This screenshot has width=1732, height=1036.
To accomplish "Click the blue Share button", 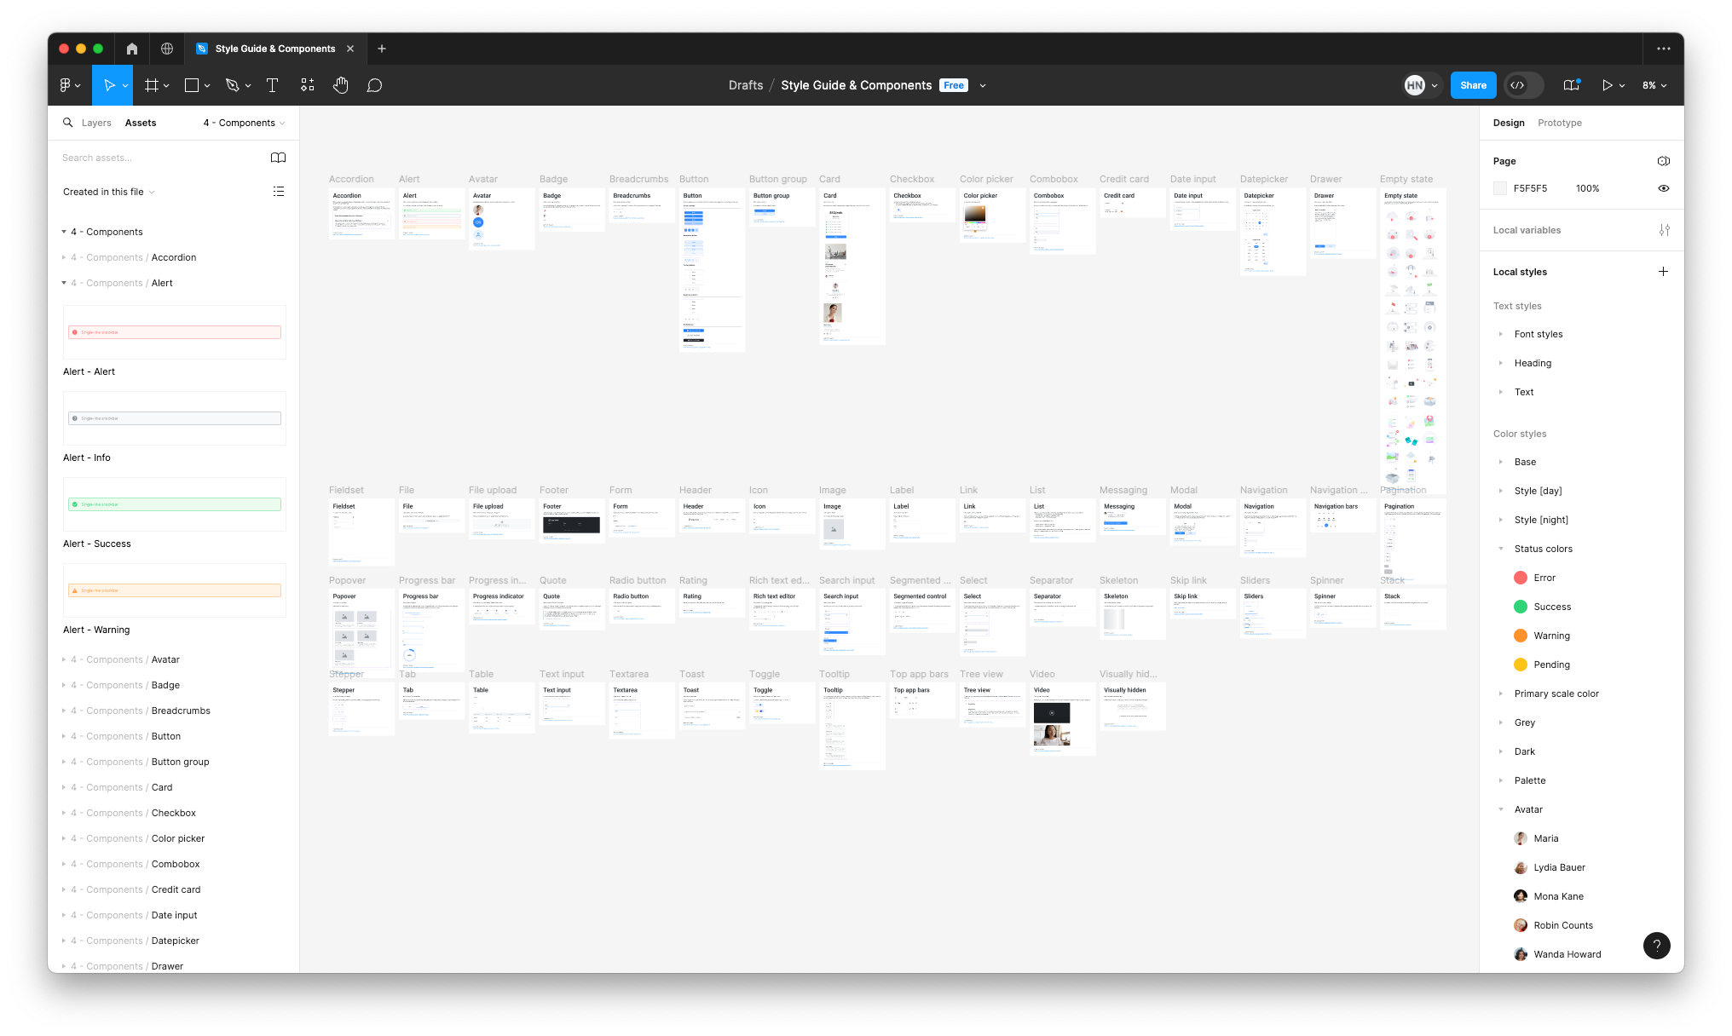I will (x=1473, y=85).
